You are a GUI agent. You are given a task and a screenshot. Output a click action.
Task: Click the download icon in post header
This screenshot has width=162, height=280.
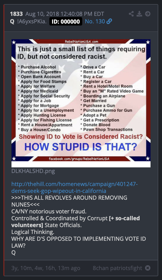pyautogui.click(x=139, y=14)
